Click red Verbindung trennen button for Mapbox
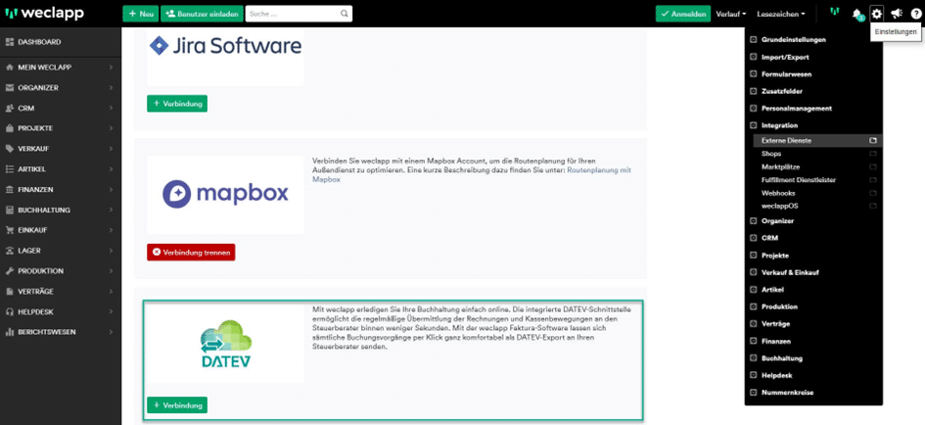 191,252
